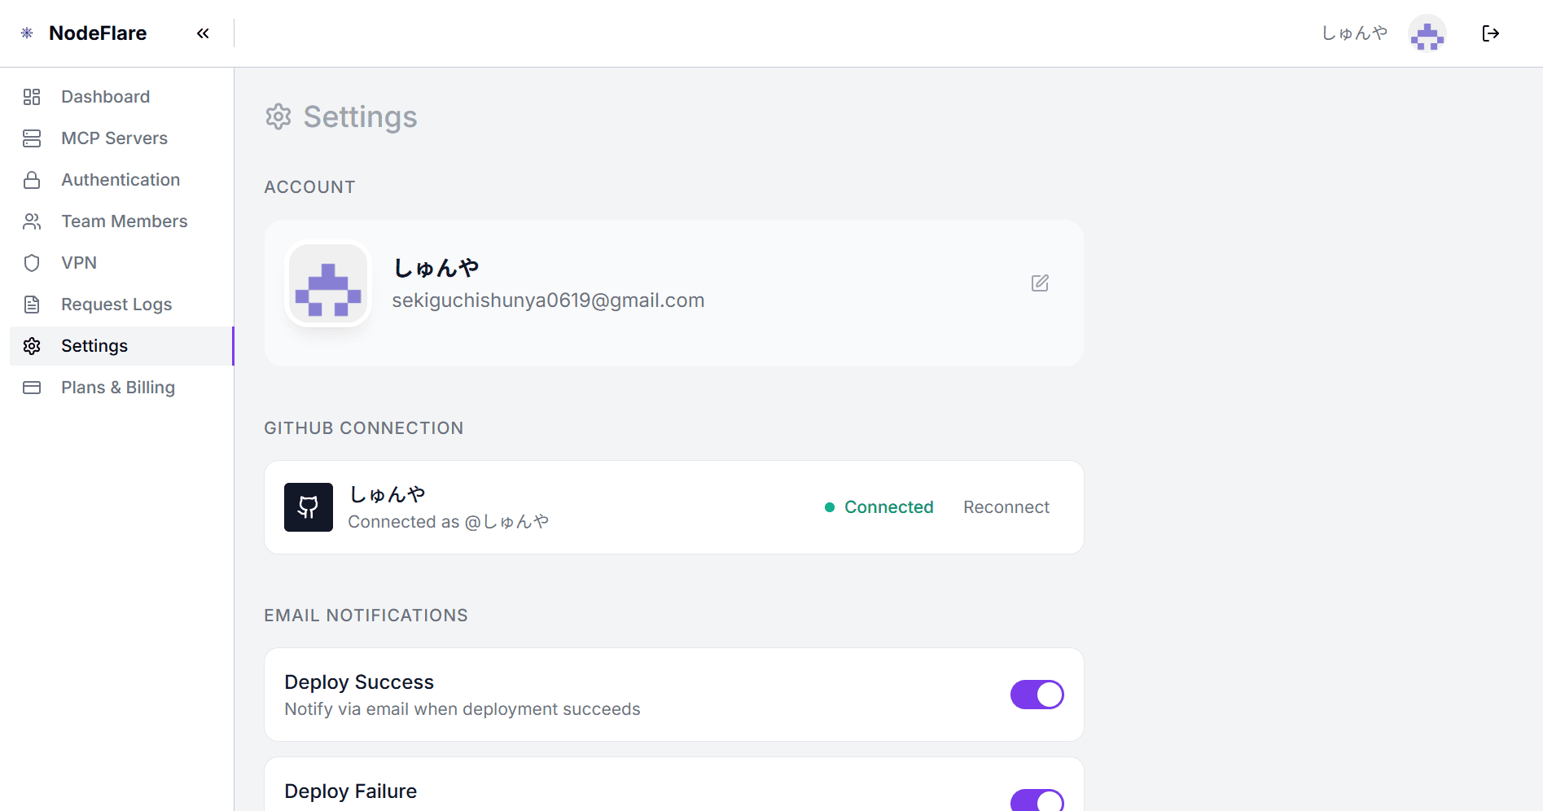
Task: Click the NodeFlare logo title
Action: click(x=98, y=33)
